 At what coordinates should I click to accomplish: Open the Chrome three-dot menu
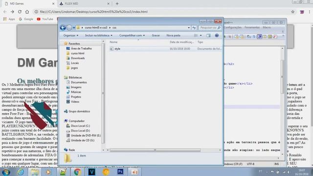click(310, 12)
